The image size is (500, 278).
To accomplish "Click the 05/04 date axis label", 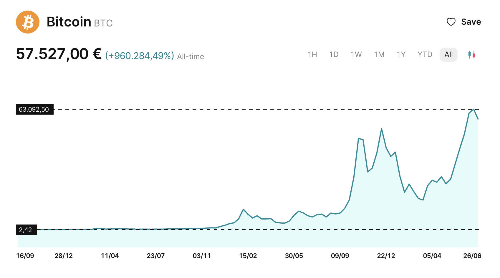I will [x=432, y=256].
